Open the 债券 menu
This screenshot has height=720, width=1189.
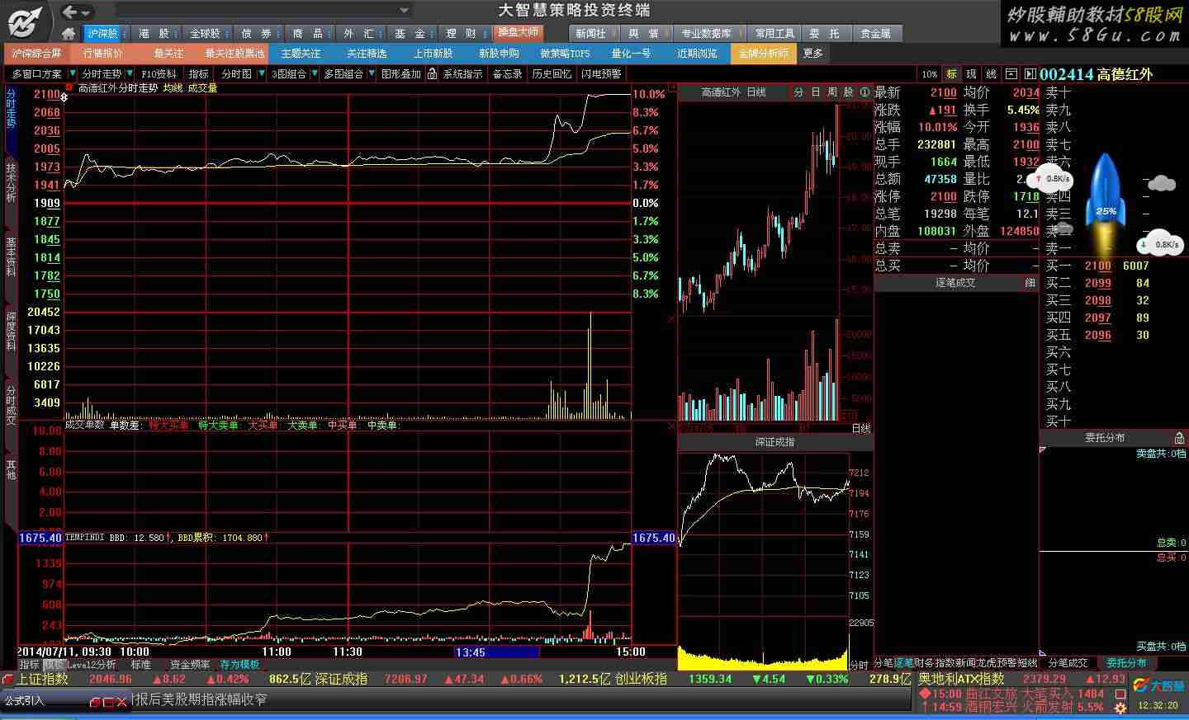click(x=257, y=34)
